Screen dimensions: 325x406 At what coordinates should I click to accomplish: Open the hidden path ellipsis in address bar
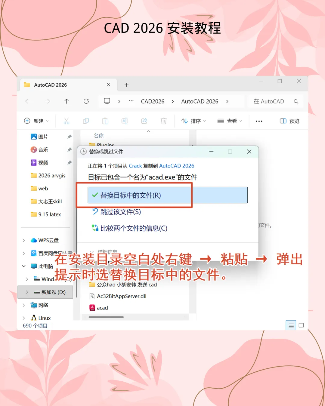click(x=131, y=101)
